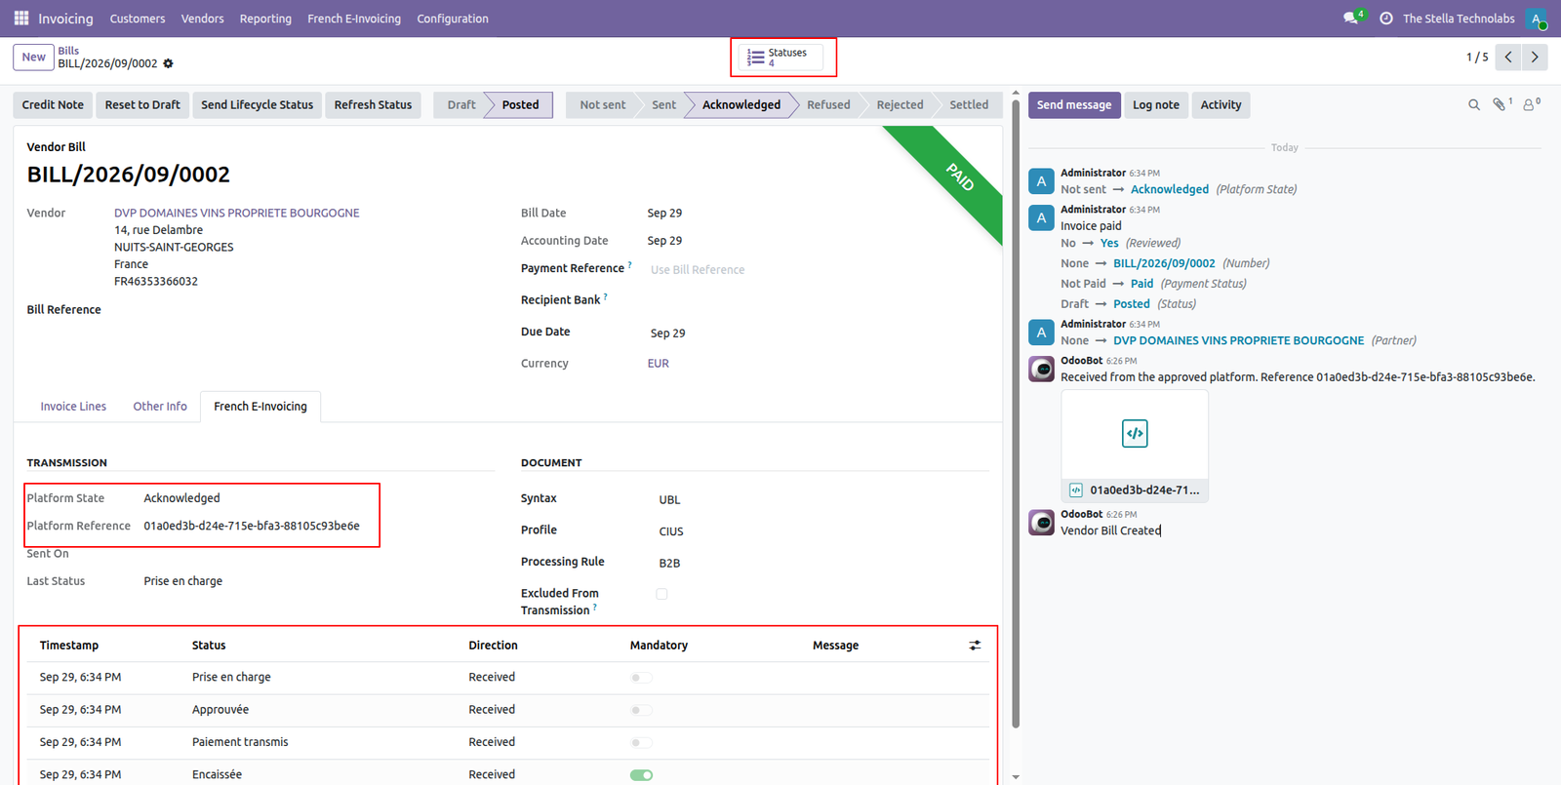Image resolution: width=1561 pixels, height=785 pixels.
Task: Go to next record arrow
Action: [x=1535, y=58]
